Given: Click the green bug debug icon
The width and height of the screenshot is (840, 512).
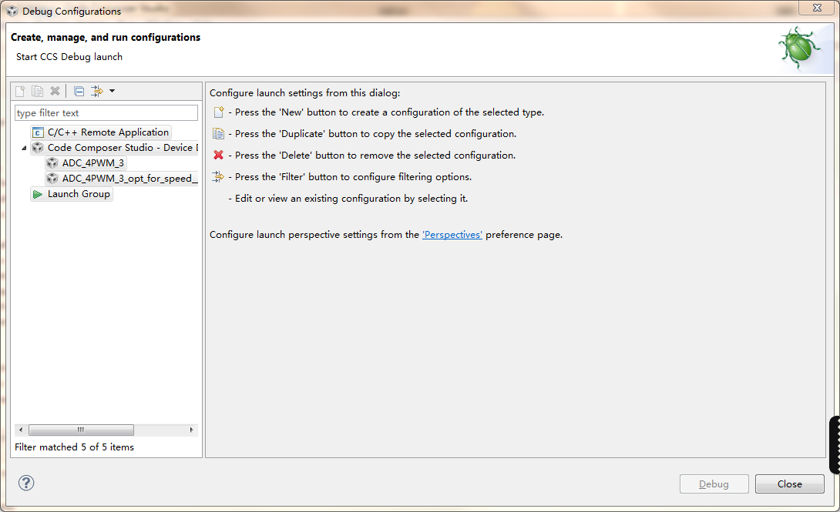Looking at the screenshot, I should 799,49.
